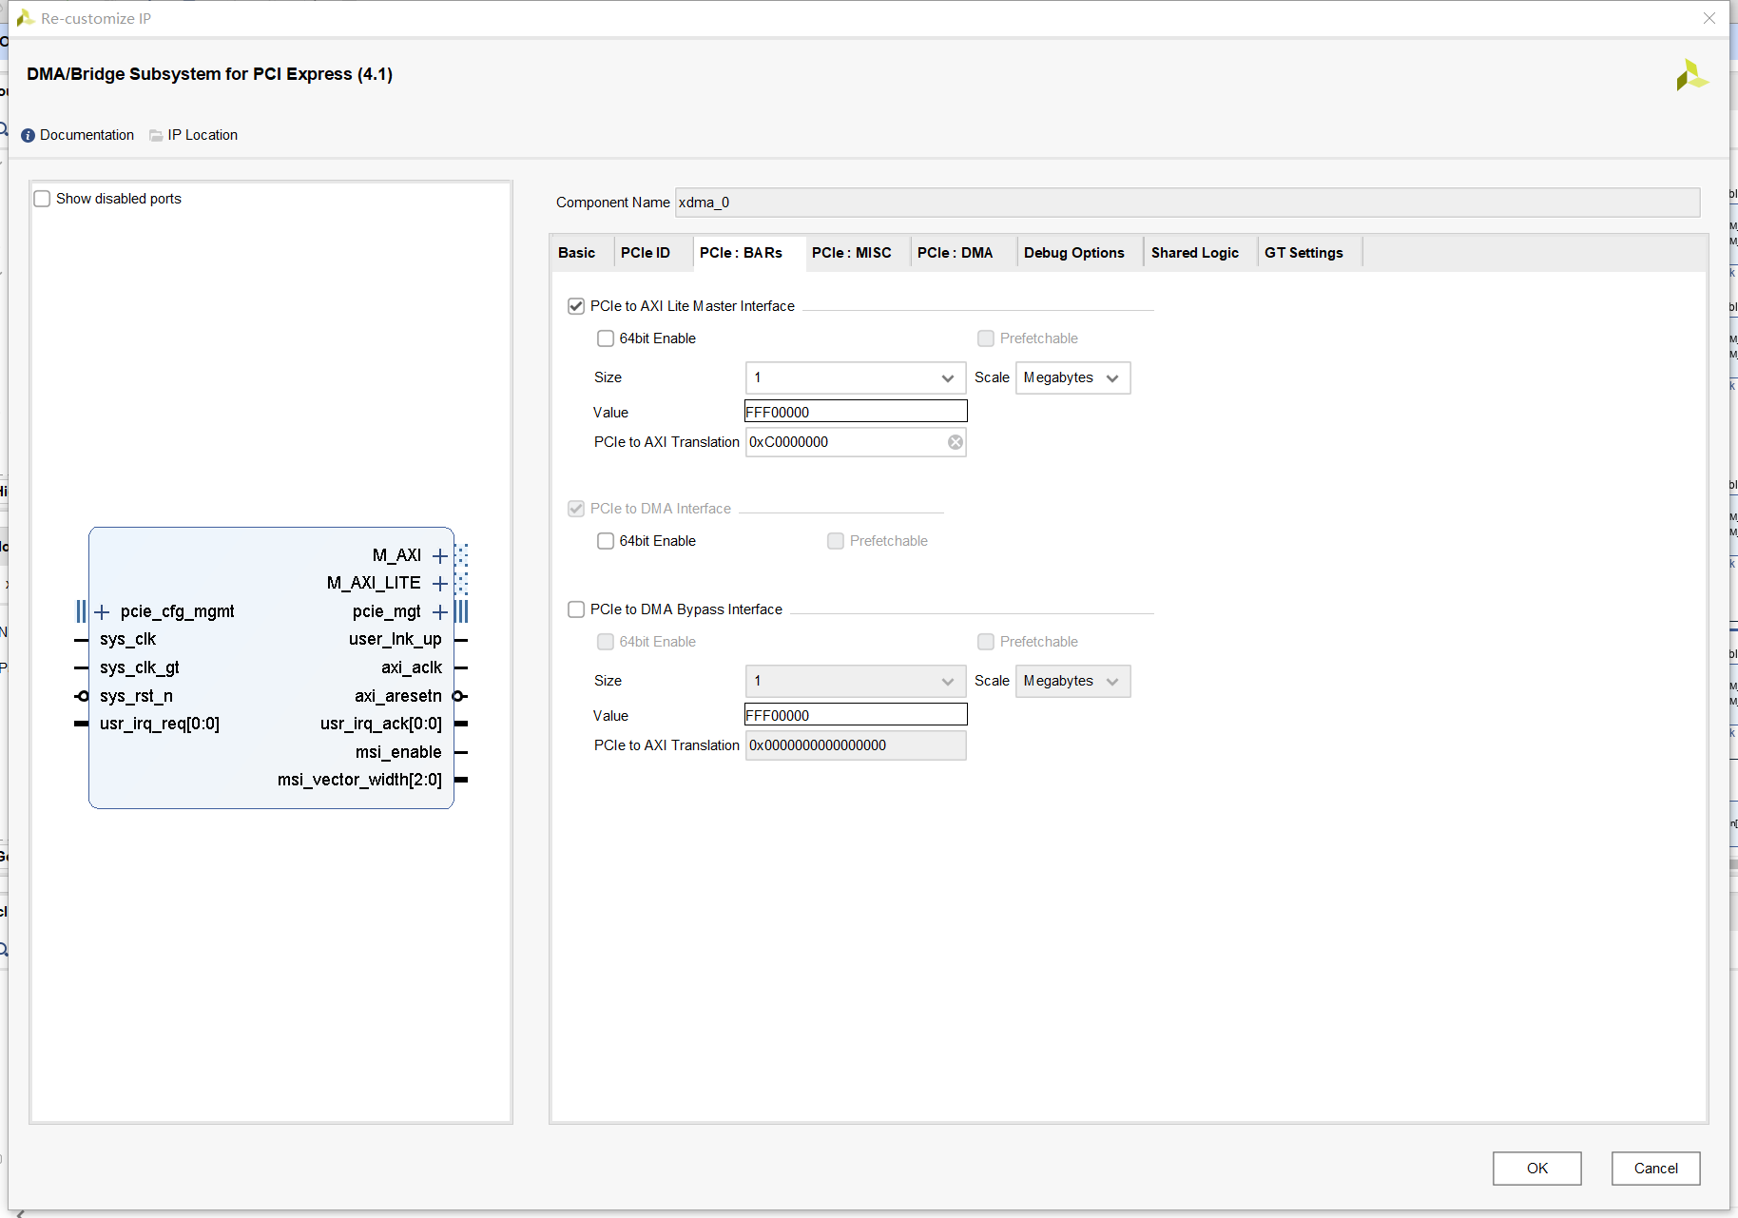This screenshot has width=1738, height=1218.
Task: Toggle Show disabled ports checkbox
Action: [43, 199]
